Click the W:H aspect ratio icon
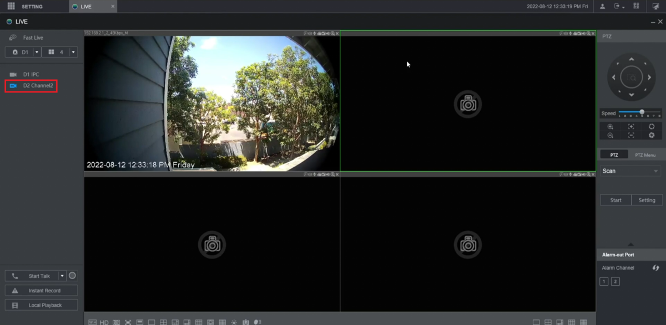The height and width of the screenshot is (325, 666). [x=92, y=321]
